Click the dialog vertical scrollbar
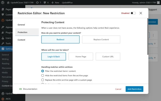Image resolution: width=161 pixels, height=101 pixels. [x=148, y=36]
